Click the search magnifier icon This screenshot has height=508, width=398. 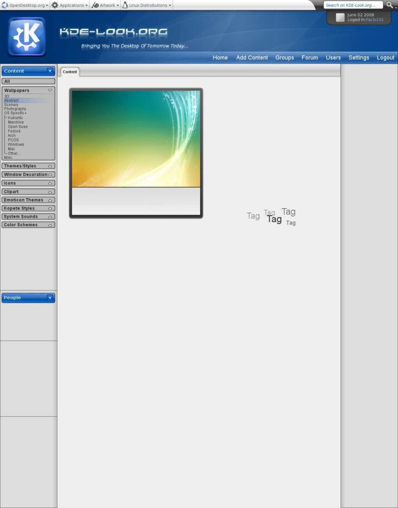389,5
